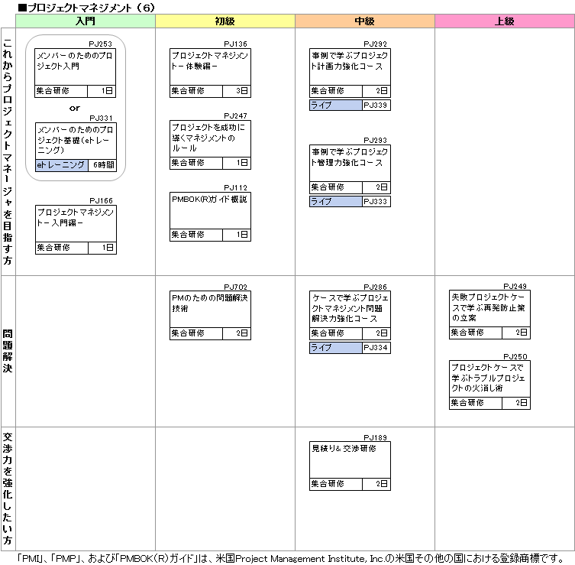The width and height of the screenshot is (575, 565).
Task: Click course code PJ136
Action: (x=235, y=44)
